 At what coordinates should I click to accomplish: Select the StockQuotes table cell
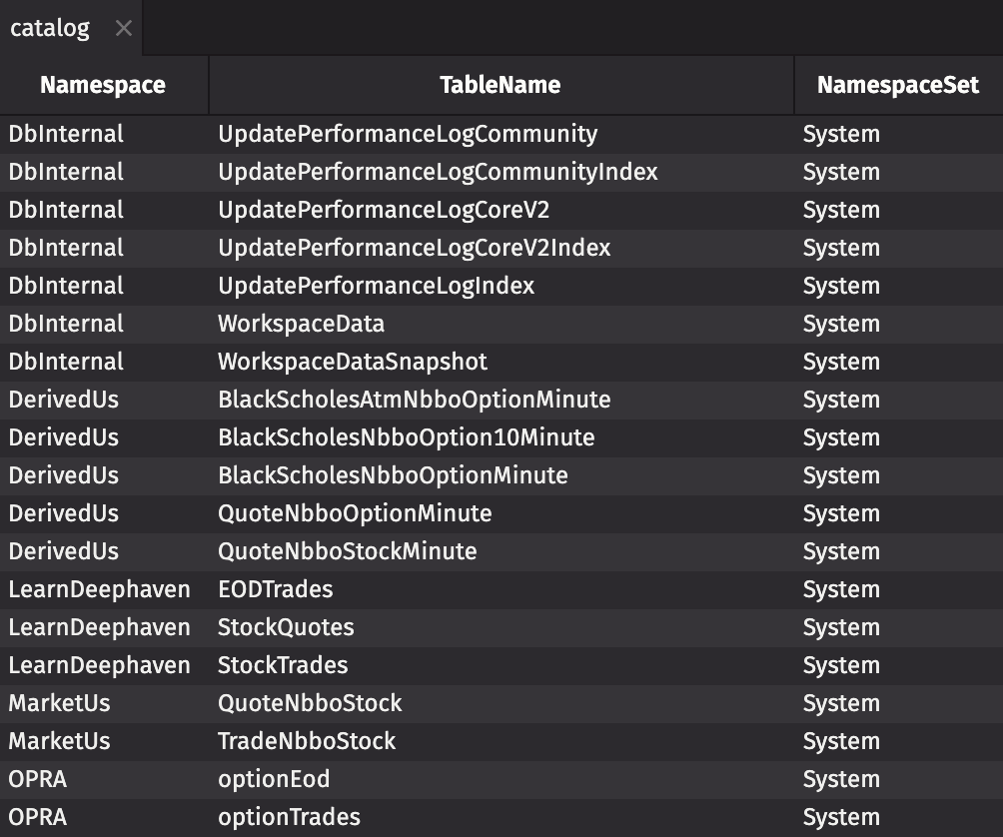tap(286, 627)
